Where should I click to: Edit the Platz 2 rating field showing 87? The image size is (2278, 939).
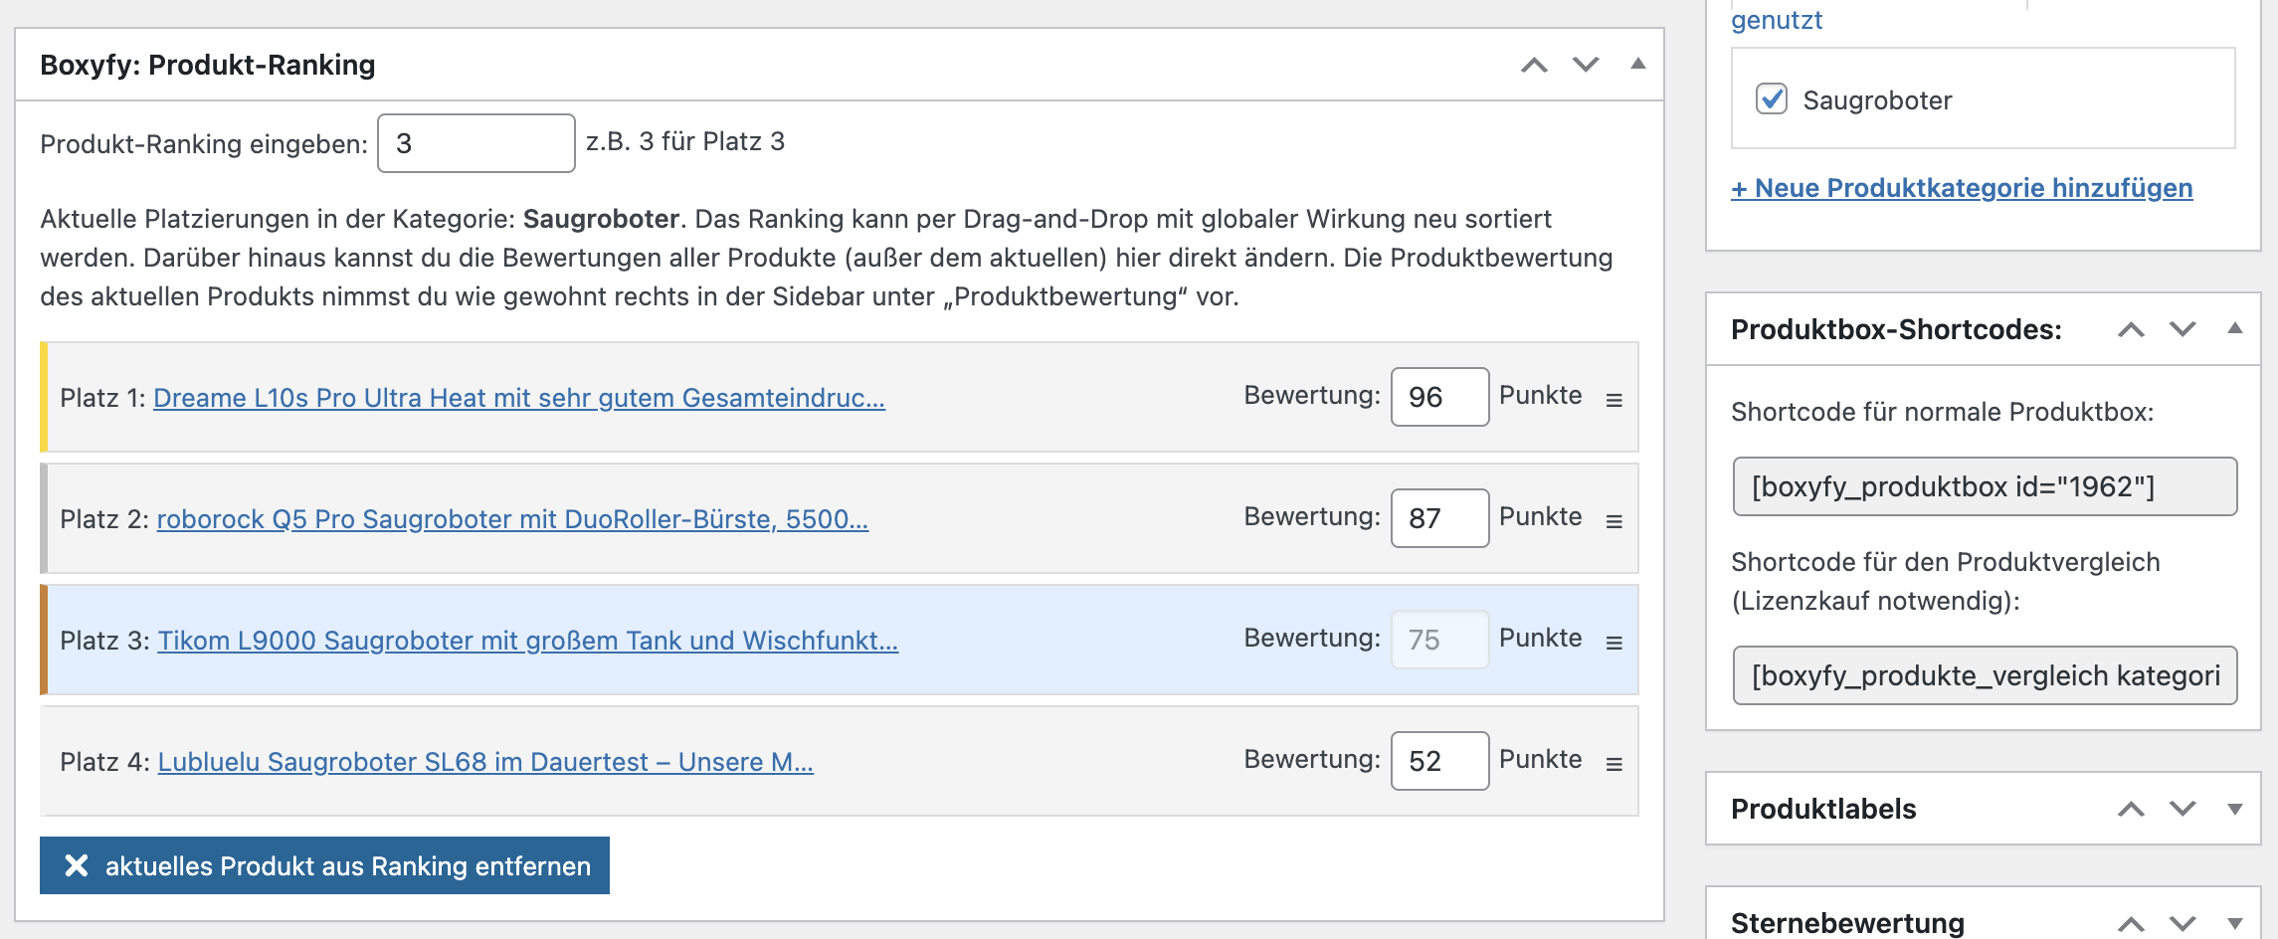click(x=1439, y=518)
